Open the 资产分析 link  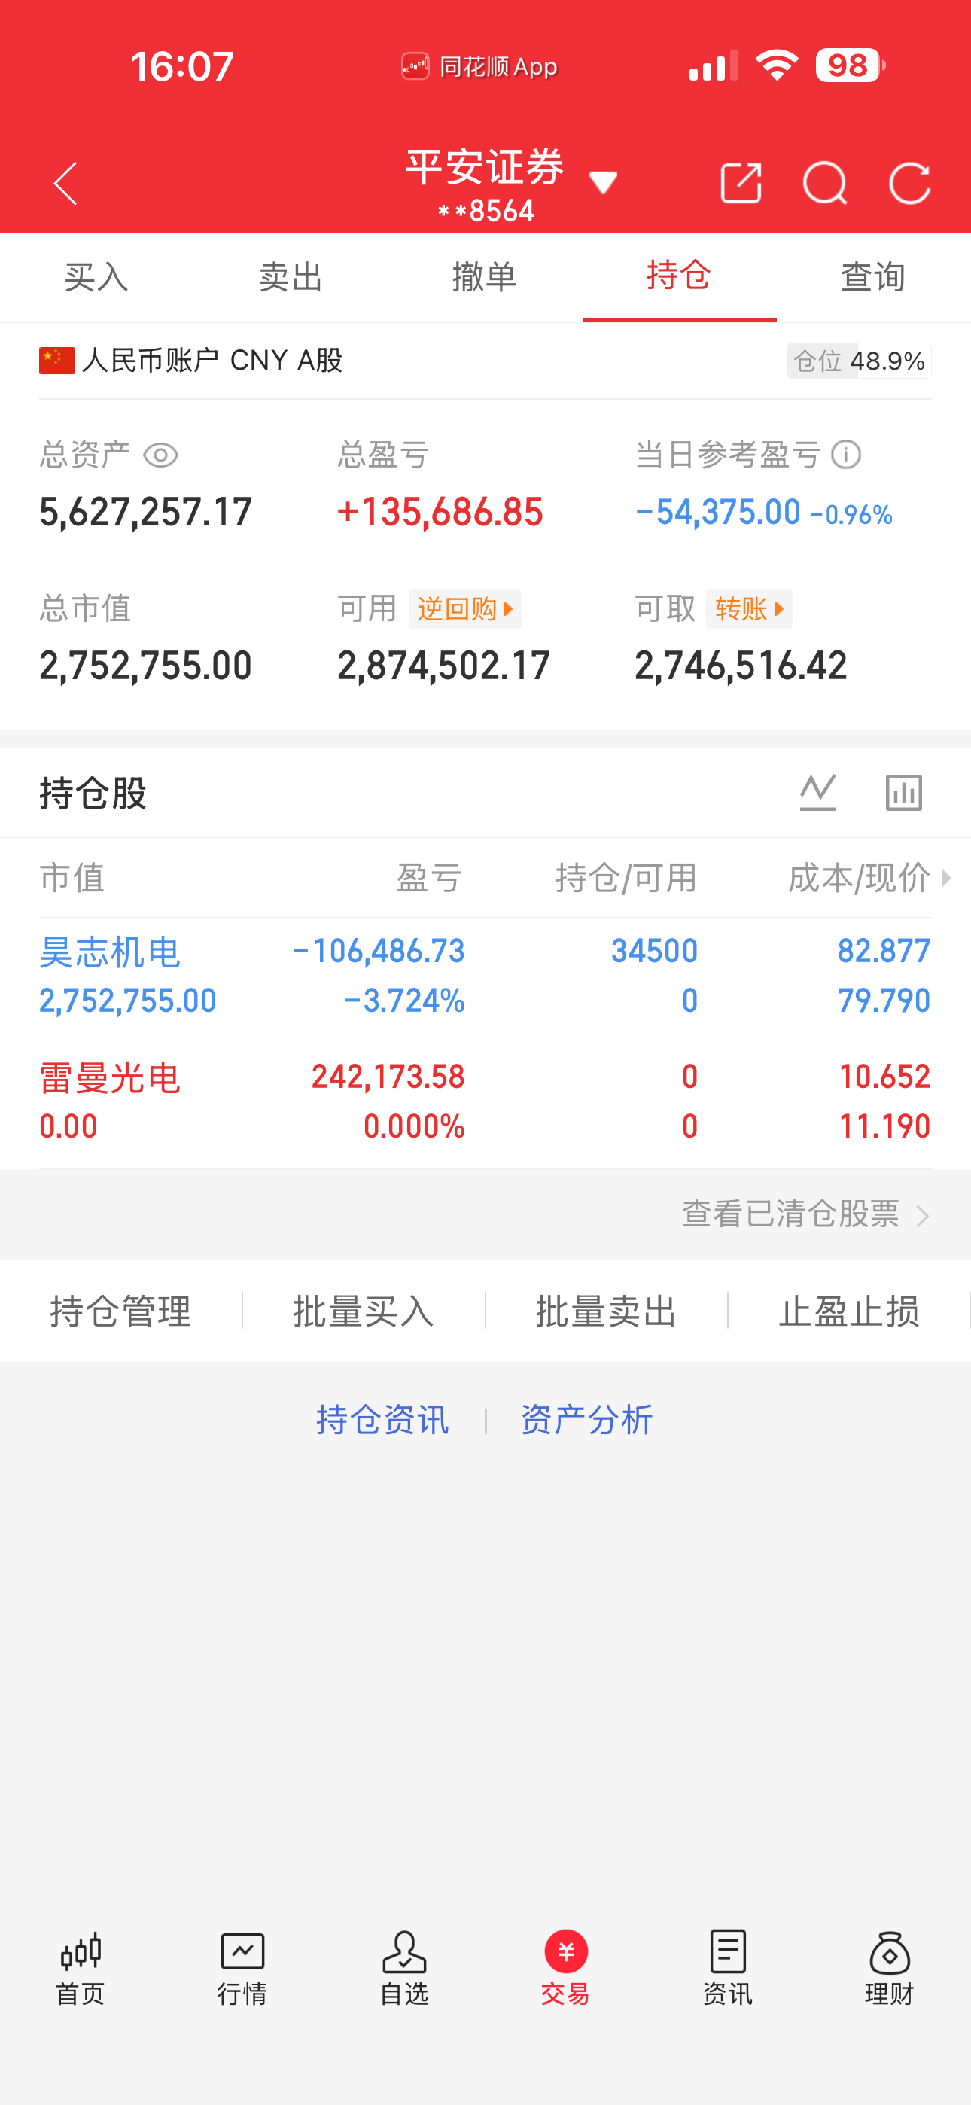(587, 1420)
